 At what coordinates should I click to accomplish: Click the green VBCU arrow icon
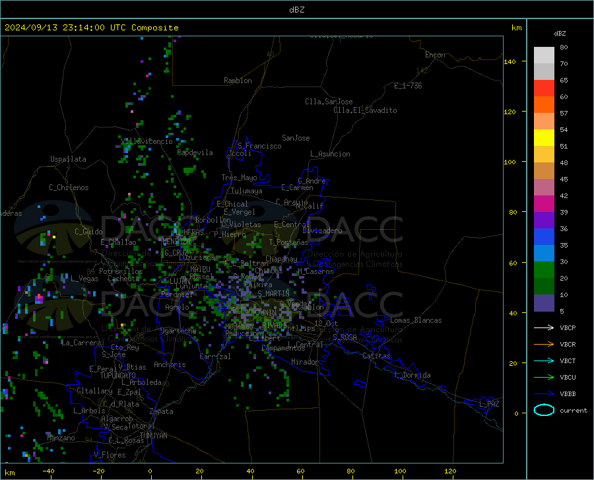click(544, 377)
